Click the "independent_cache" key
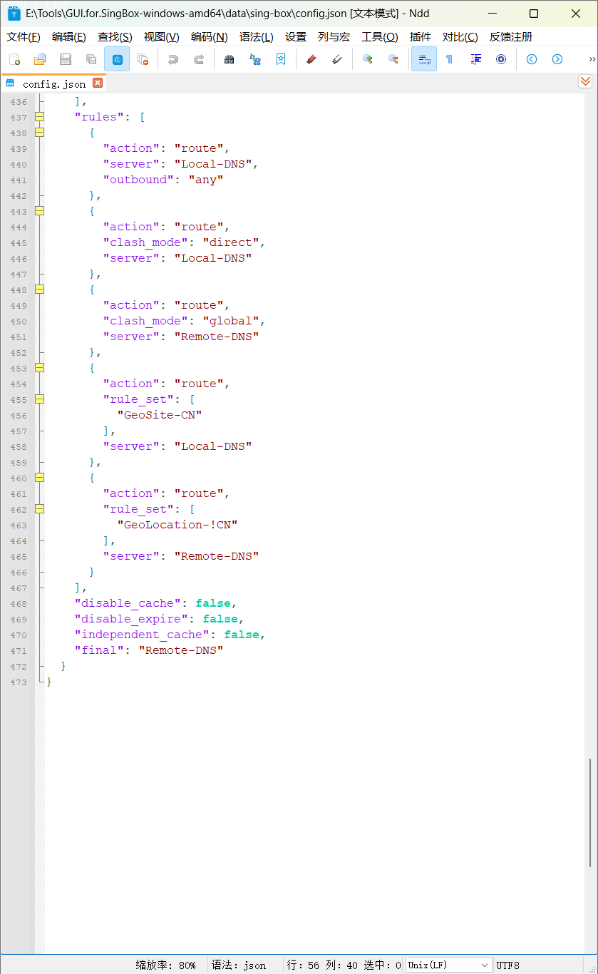Screen dimensions: 598x974 [x=145, y=635]
